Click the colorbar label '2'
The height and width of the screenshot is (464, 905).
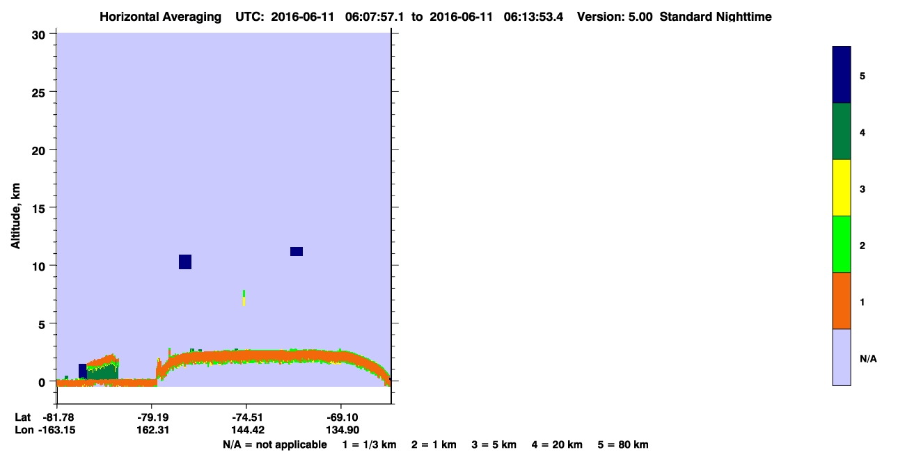click(863, 245)
